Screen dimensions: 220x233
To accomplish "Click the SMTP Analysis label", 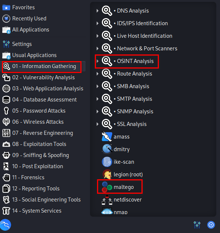I will 134,99.
